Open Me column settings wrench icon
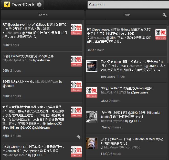This screenshot has width=169, height=160. (x=164, y=15)
